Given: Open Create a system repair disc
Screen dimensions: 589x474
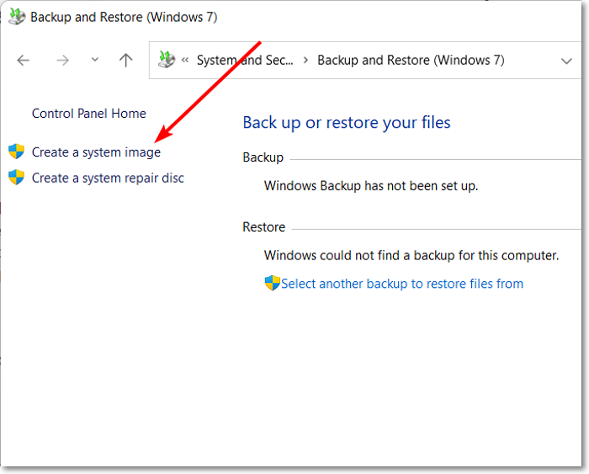Looking at the screenshot, I should click(108, 178).
